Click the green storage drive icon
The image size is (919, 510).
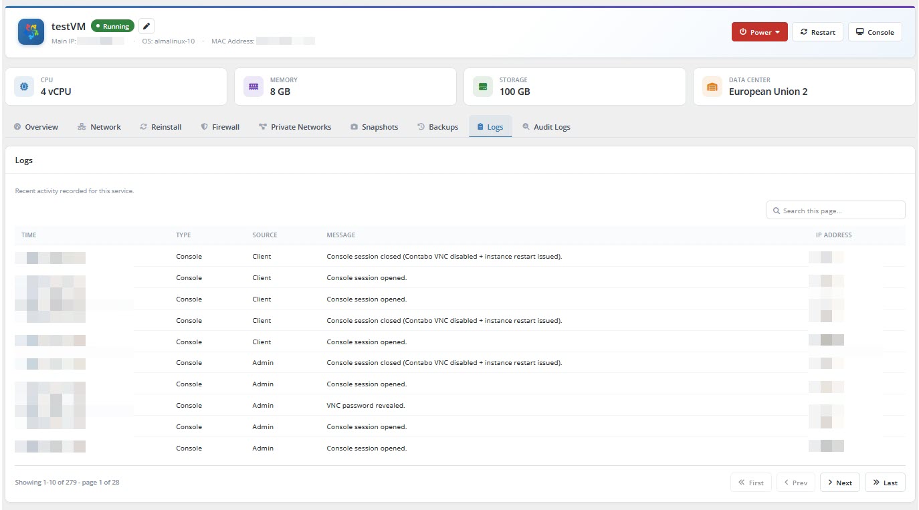483,86
